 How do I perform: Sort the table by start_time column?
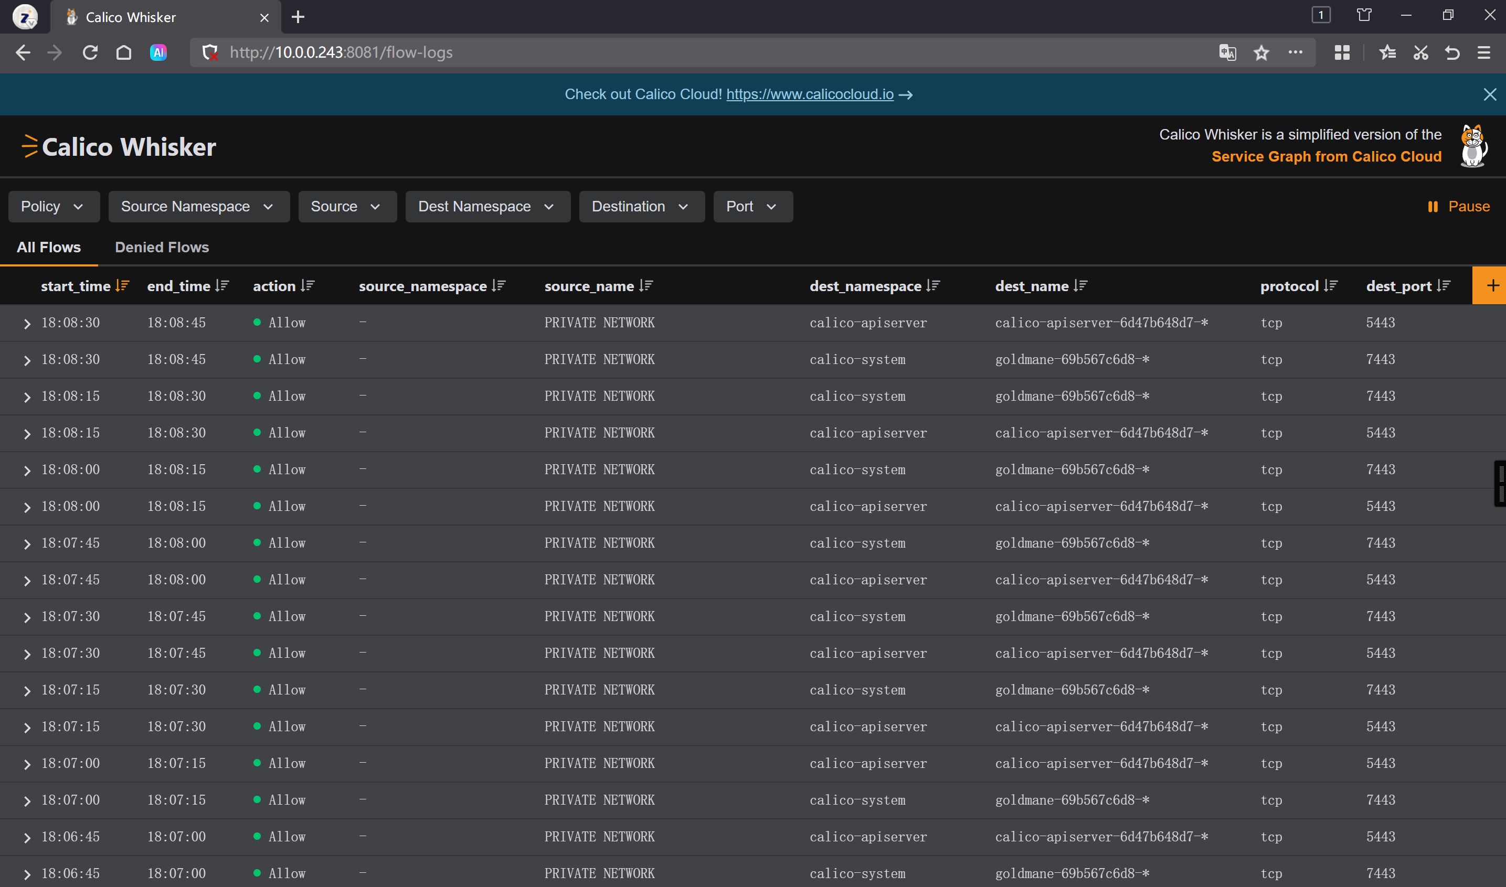(122, 286)
